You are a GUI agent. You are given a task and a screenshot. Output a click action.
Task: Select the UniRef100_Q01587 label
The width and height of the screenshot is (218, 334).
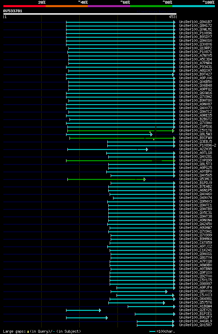coord(196,325)
